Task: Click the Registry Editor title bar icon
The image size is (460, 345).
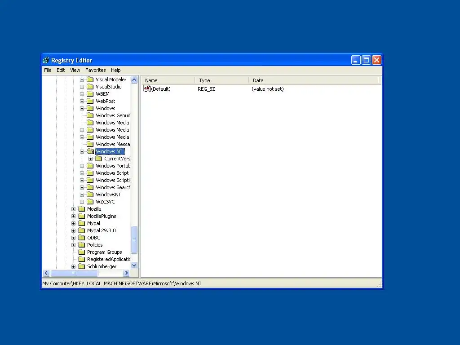Action: tap(46, 60)
